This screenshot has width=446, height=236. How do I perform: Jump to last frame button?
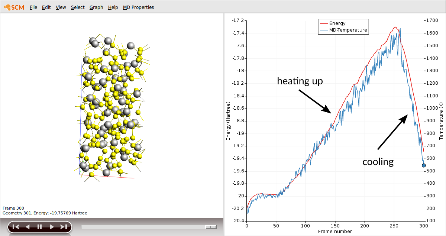tap(64, 227)
